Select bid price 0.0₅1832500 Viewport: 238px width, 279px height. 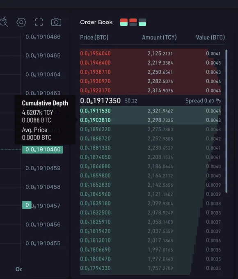tap(96, 213)
